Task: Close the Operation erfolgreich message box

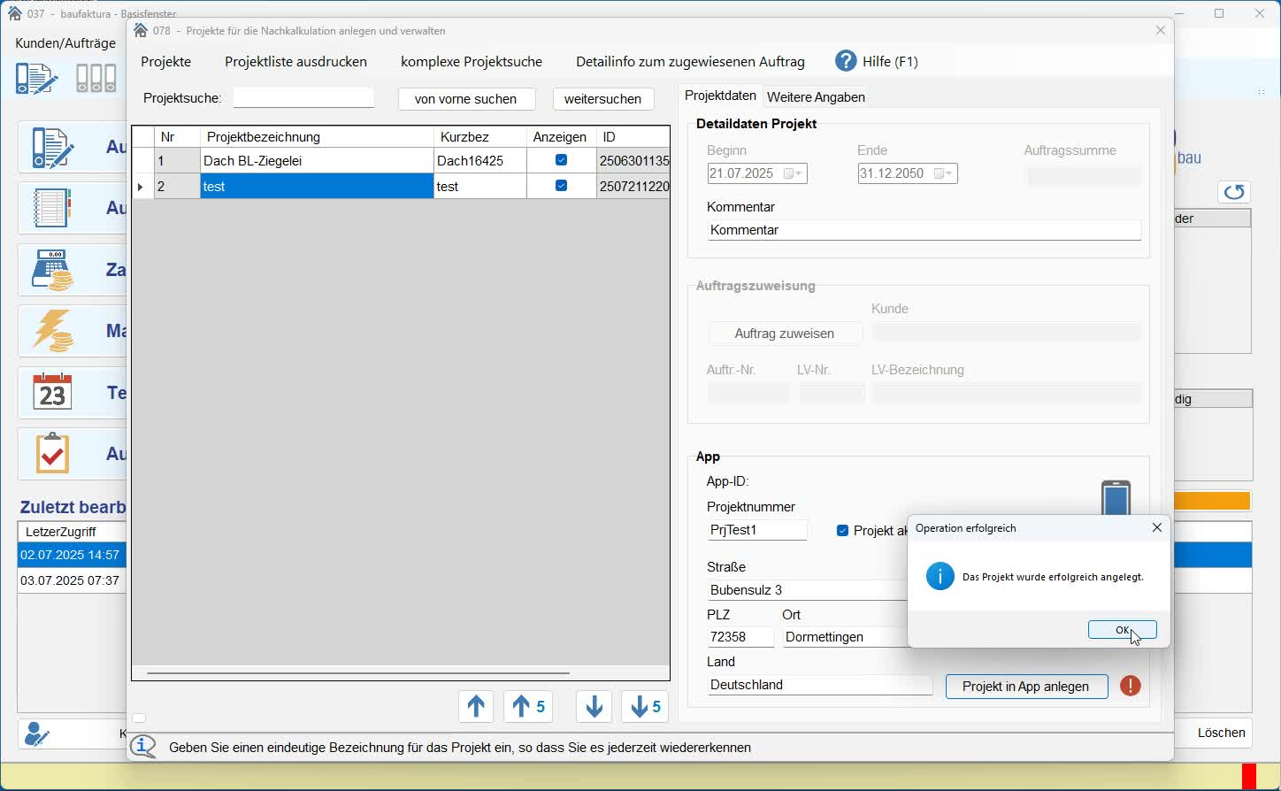Action: [x=1157, y=528]
